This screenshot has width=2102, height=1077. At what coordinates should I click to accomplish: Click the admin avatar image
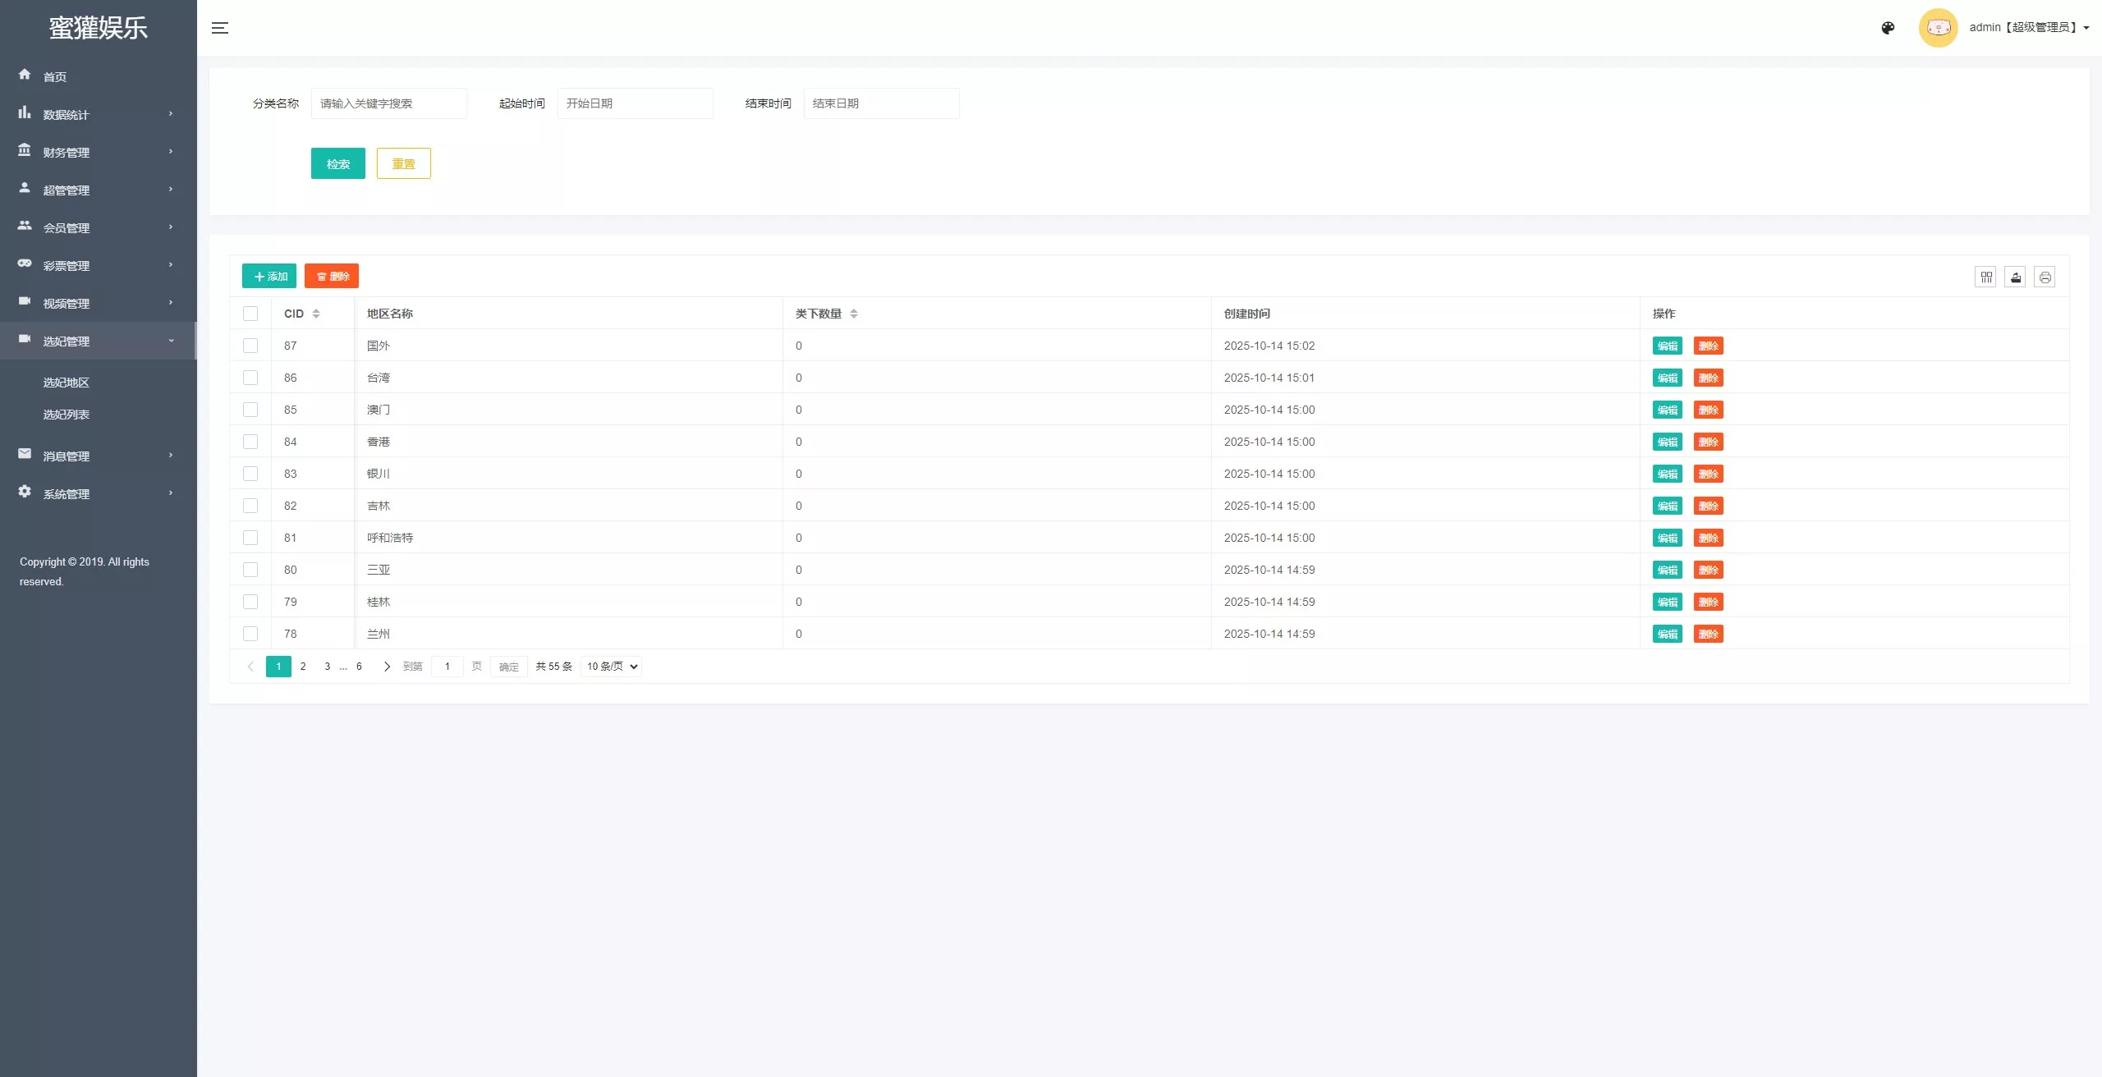tap(1938, 28)
